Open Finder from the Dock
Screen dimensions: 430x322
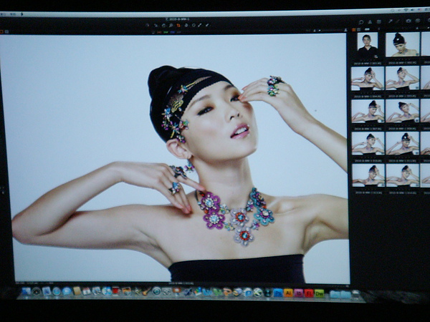pos(26,291)
